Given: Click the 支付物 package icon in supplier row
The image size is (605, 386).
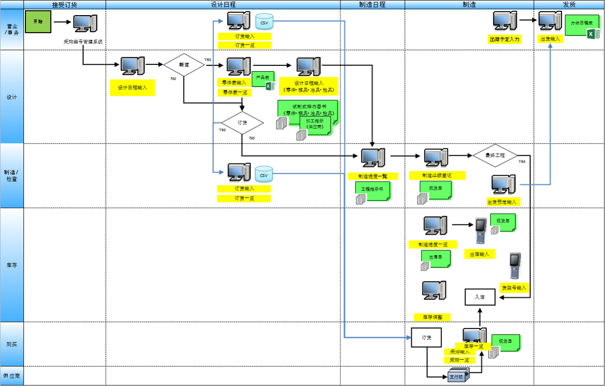Looking at the screenshot, I should pyautogui.click(x=459, y=376).
